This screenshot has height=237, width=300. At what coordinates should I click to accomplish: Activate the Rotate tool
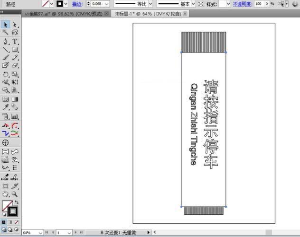pyautogui.click(x=5, y=74)
